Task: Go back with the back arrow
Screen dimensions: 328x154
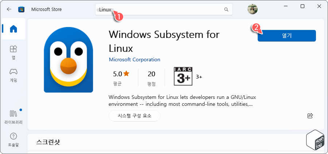Action: click(9, 9)
